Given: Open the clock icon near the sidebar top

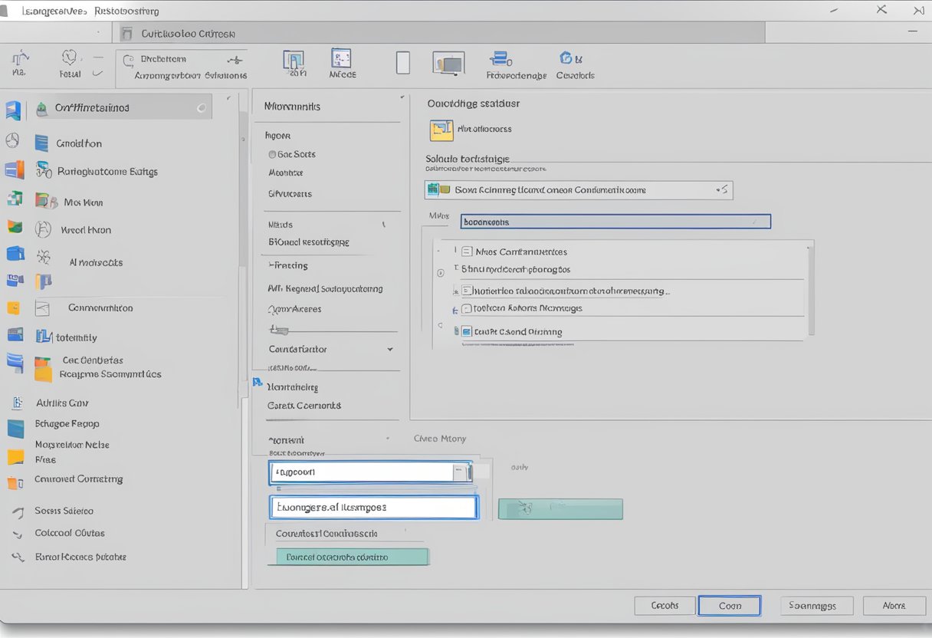Looking at the screenshot, I should 13,140.
